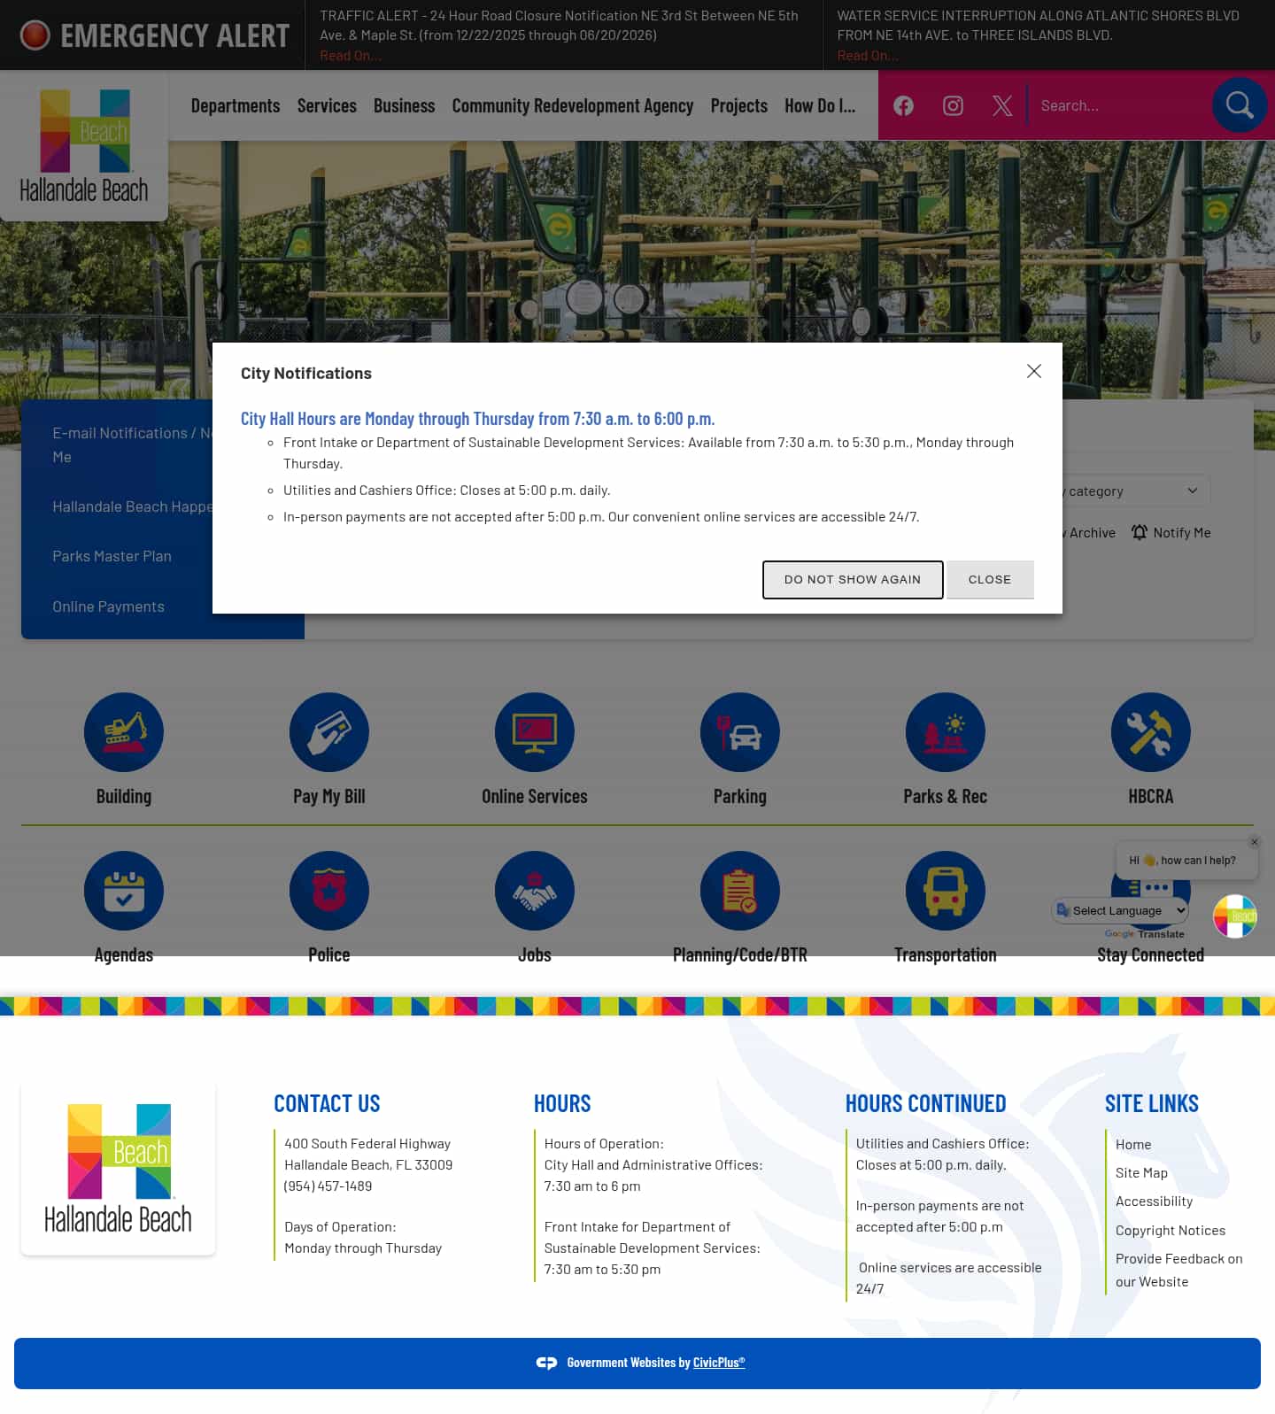The height and width of the screenshot is (1414, 1275).
Task: Open the Facebook page icon
Action: [x=903, y=105]
